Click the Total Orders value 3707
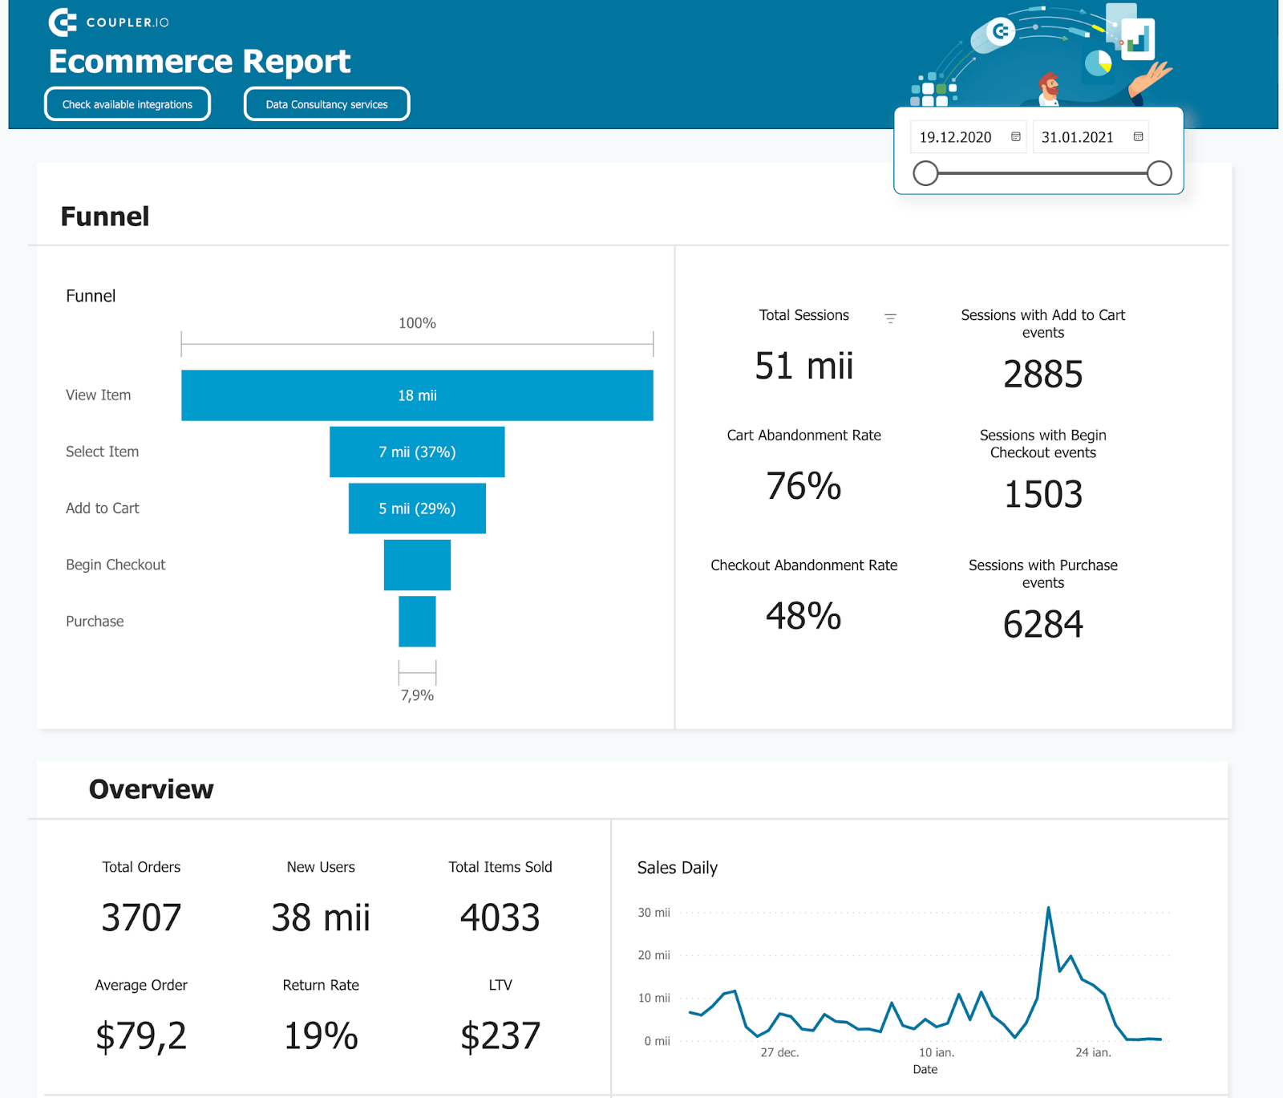The image size is (1283, 1098). (140, 917)
